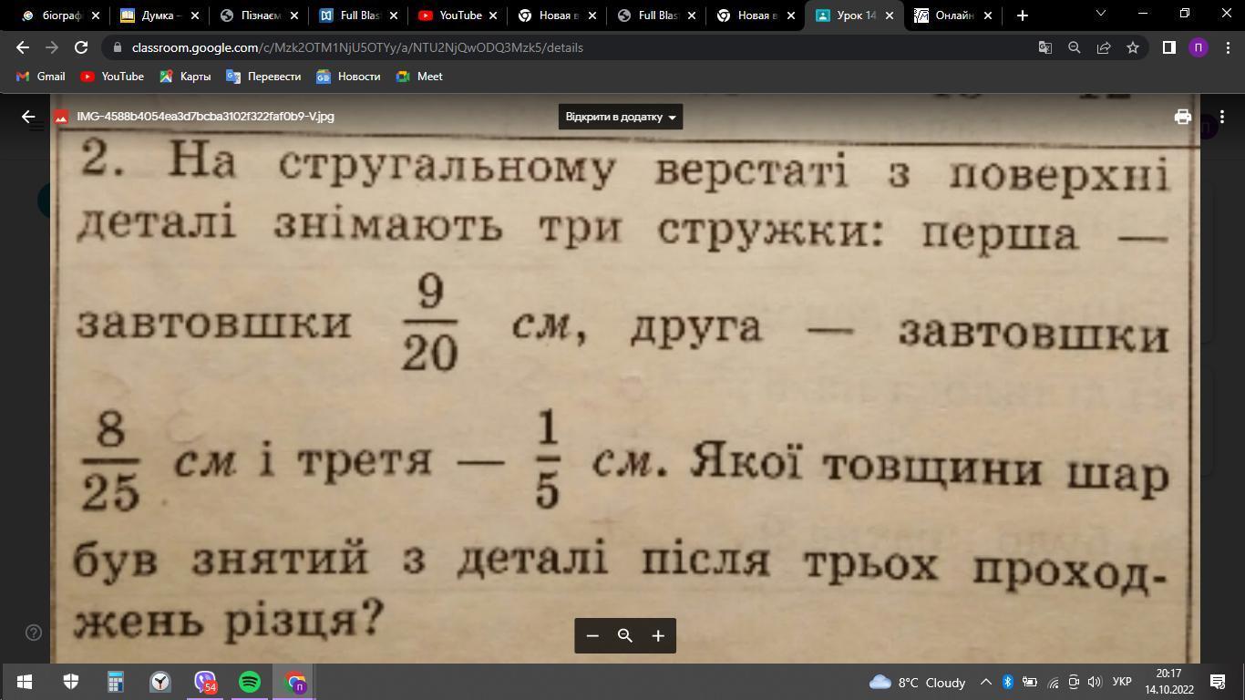
Task: Navigate forward in browser history
Action: click(x=52, y=47)
